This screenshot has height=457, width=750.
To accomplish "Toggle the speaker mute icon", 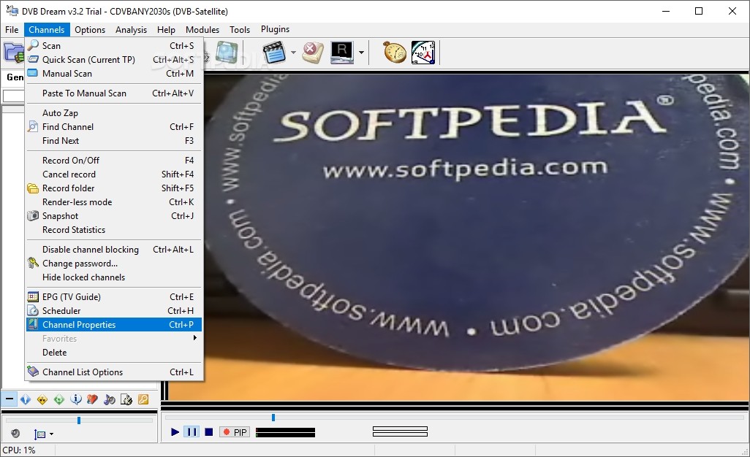I will click(15, 434).
